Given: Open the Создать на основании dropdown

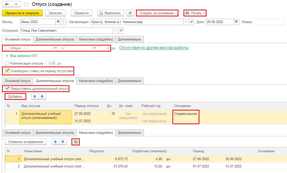Looking at the screenshot, I should [157, 13].
